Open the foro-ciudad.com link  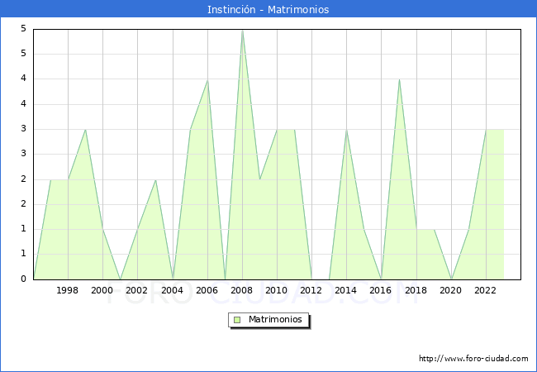click(x=473, y=359)
